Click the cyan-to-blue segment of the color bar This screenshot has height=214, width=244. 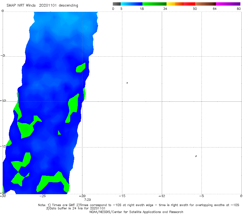[132, 4]
